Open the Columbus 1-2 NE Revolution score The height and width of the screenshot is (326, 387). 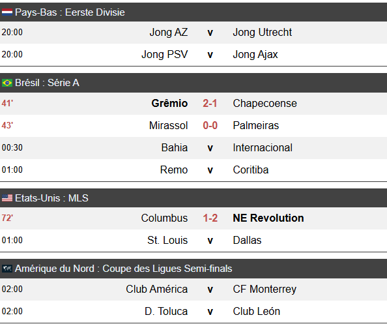210,218
